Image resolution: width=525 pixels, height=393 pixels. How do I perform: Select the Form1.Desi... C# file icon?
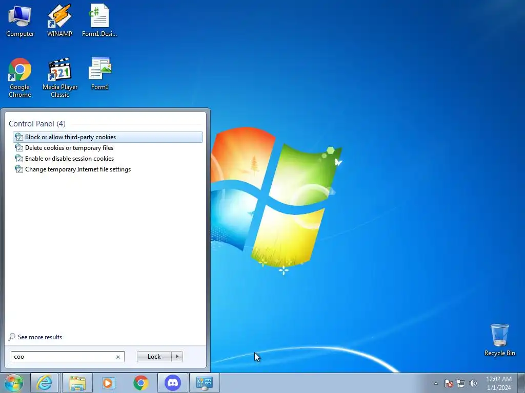(99, 20)
